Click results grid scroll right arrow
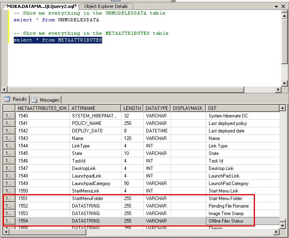Image resolution: width=289 pixels, height=238 pixels. click(276, 232)
